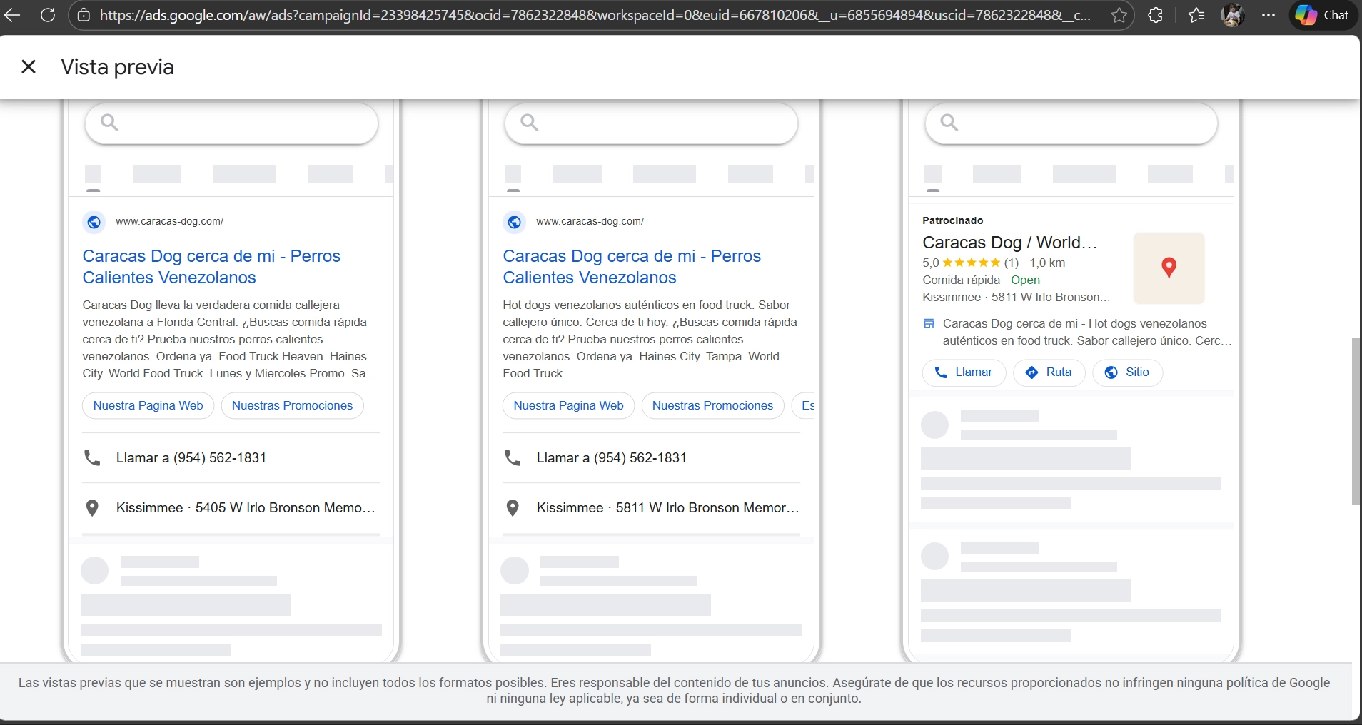This screenshot has height=725, width=1362.
Task: Open Nuestras Promociones sitelink
Action: coord(292,405)
